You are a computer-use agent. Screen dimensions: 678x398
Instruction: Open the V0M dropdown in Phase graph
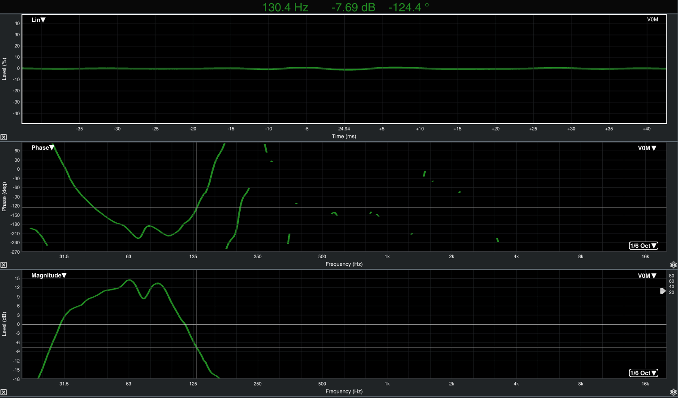647,148
